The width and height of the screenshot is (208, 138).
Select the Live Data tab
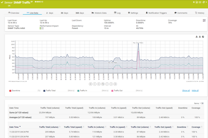click(32, 13)
